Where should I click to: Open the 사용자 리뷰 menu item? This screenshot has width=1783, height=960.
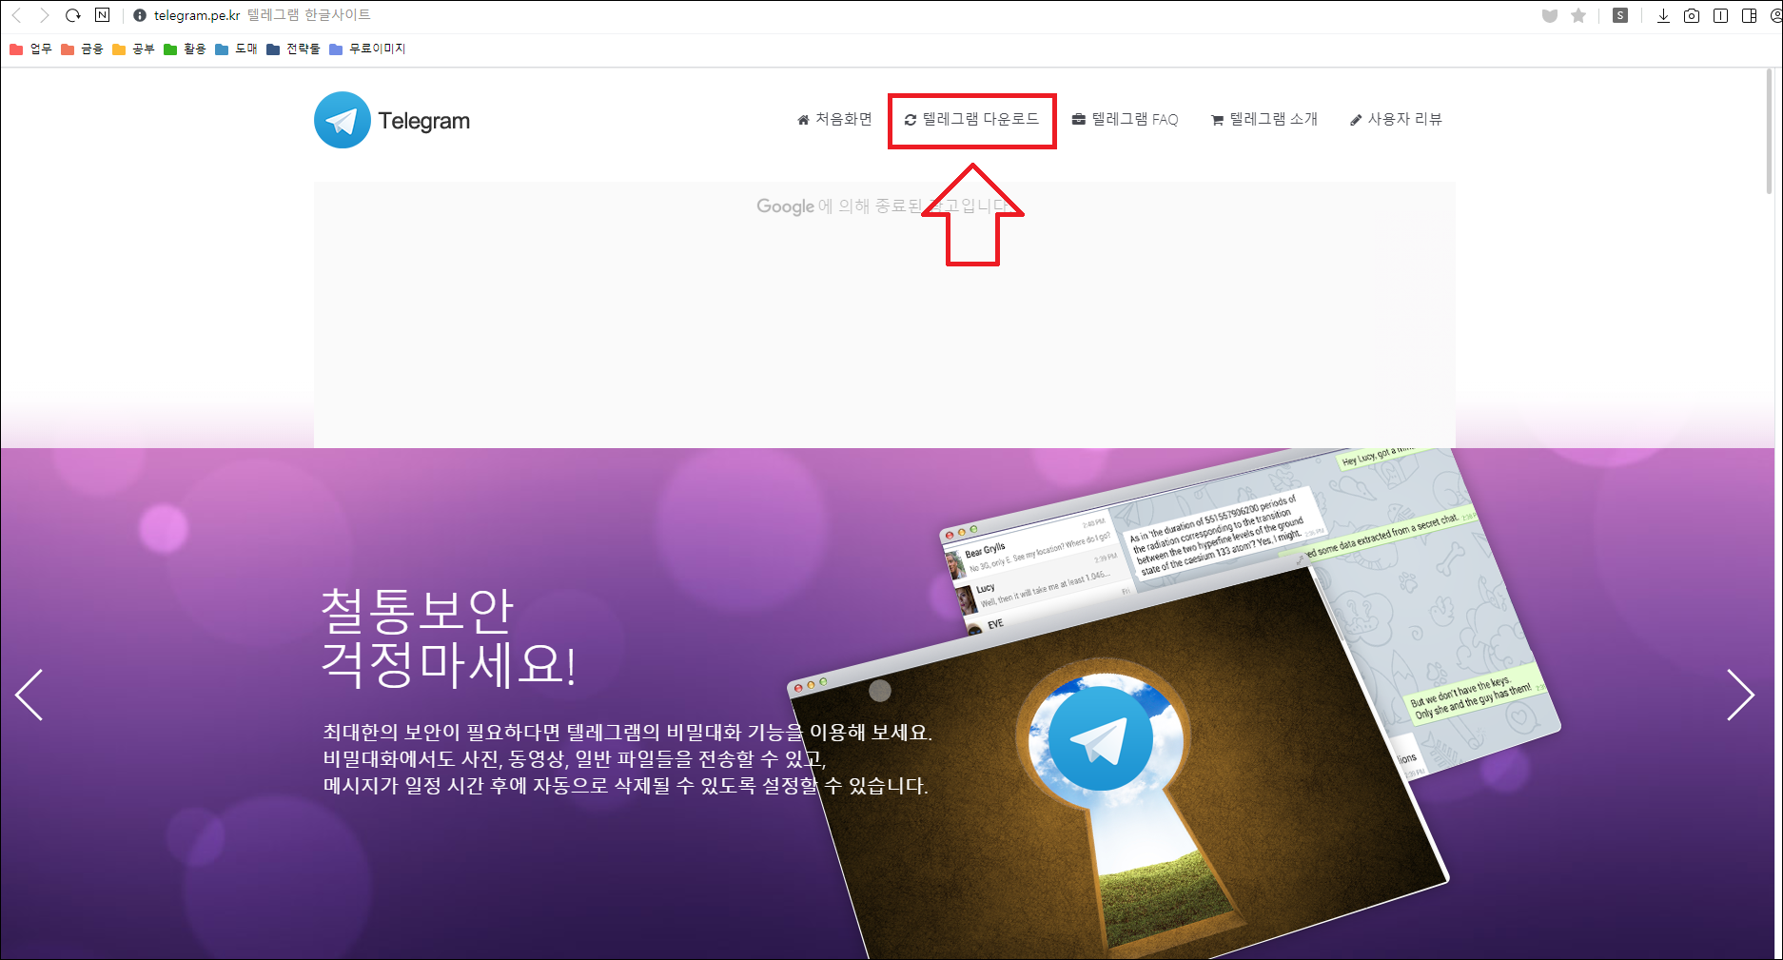tap(1397, 119)
